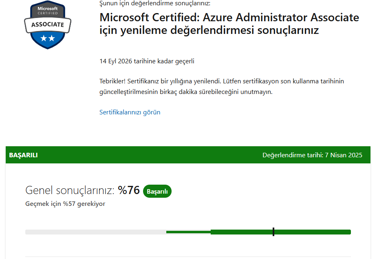Click the Değerlendirme tarihi: 7 Nisan 2025 text

pyautogui.click(x=312, y=155)
